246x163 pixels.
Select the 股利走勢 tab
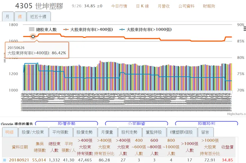click(130, 132)
